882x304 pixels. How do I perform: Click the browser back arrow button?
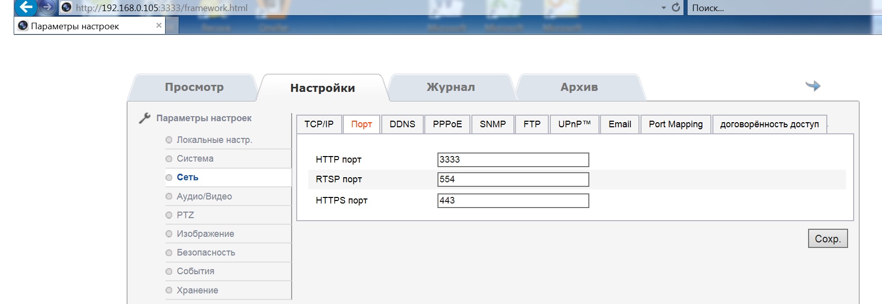26,7
